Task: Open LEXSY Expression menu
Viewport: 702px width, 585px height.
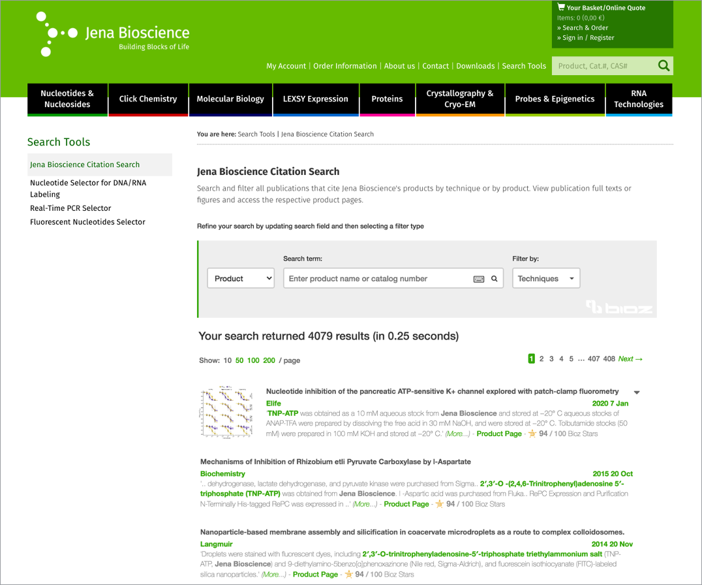Action: [316, 99]
